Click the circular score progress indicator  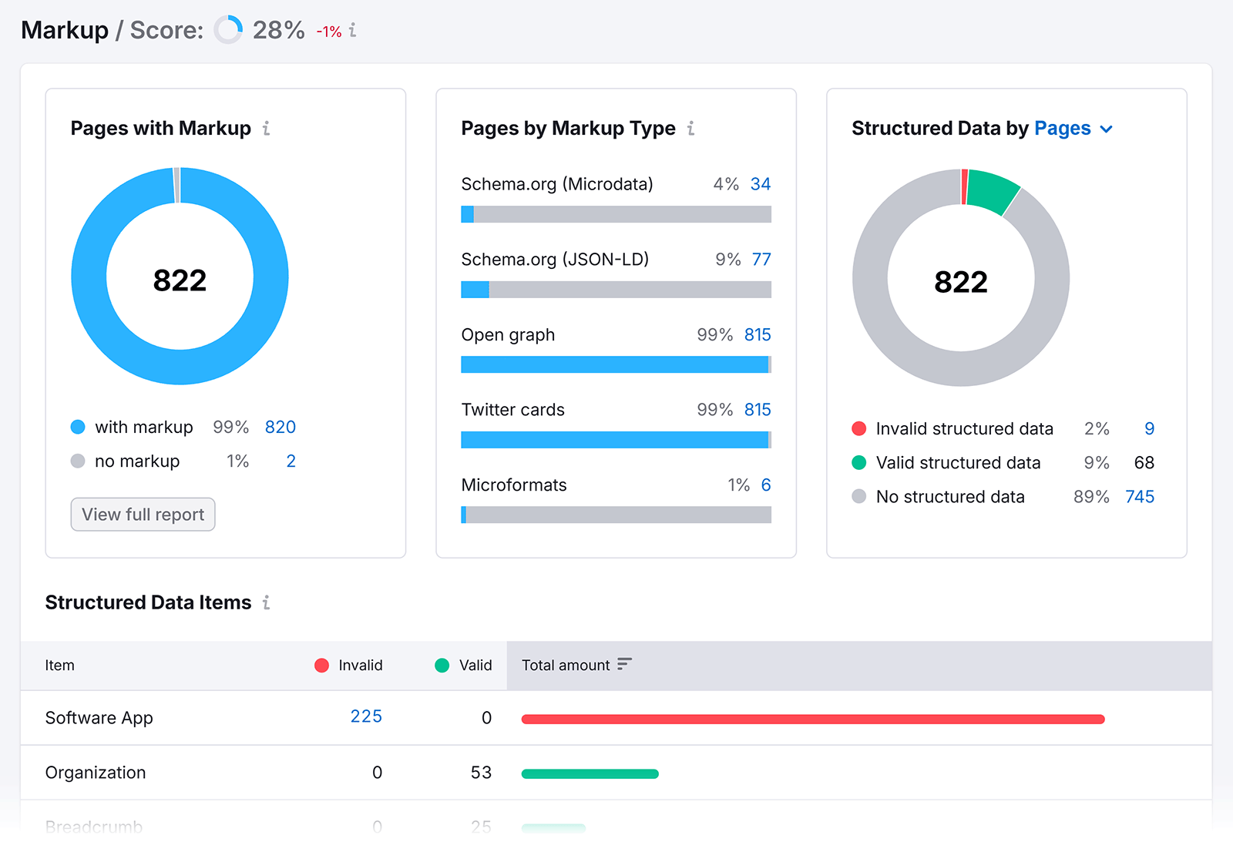228,30
